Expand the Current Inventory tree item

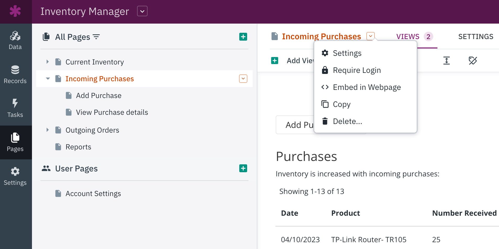47,62
